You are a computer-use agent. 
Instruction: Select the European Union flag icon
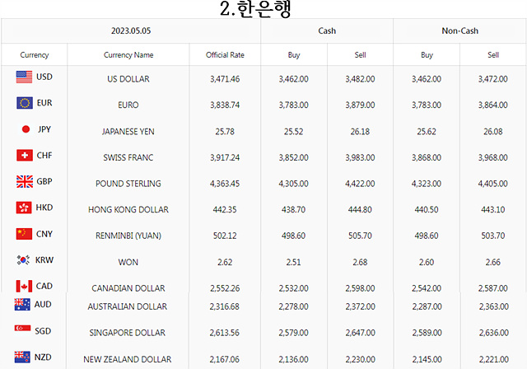(25, 103)
